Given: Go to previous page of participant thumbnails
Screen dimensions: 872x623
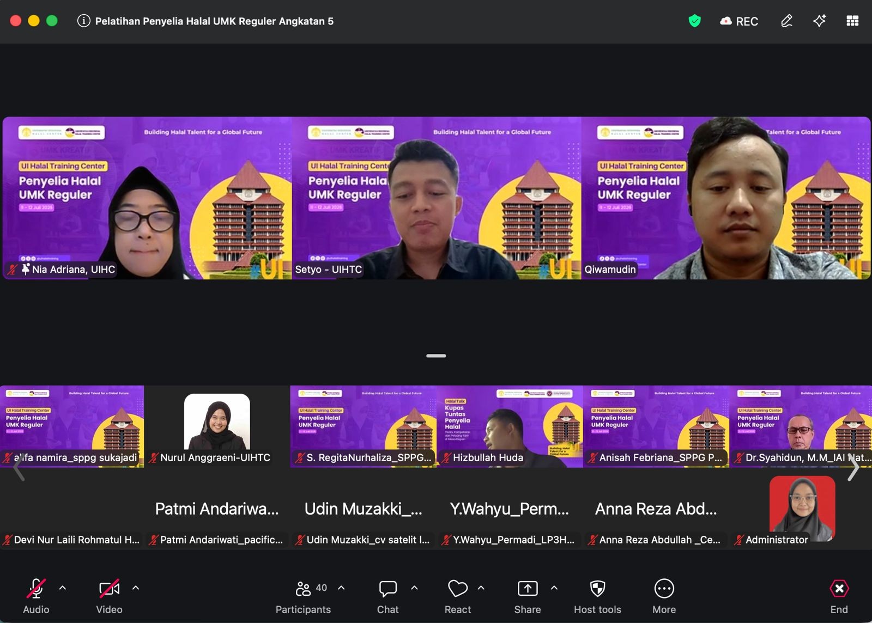Looking at the screenshot, I should (x=19, y=467).
